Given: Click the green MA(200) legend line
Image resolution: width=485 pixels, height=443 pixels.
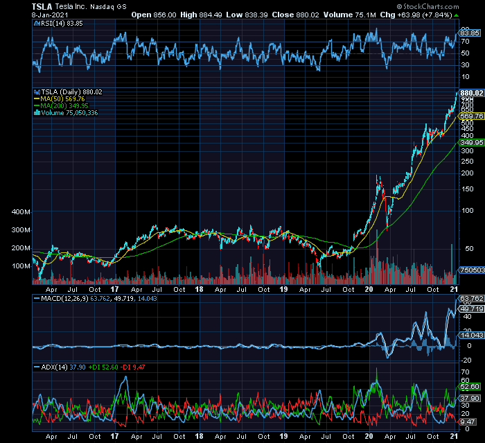Looking at the screenshot, I should (37, 106).
